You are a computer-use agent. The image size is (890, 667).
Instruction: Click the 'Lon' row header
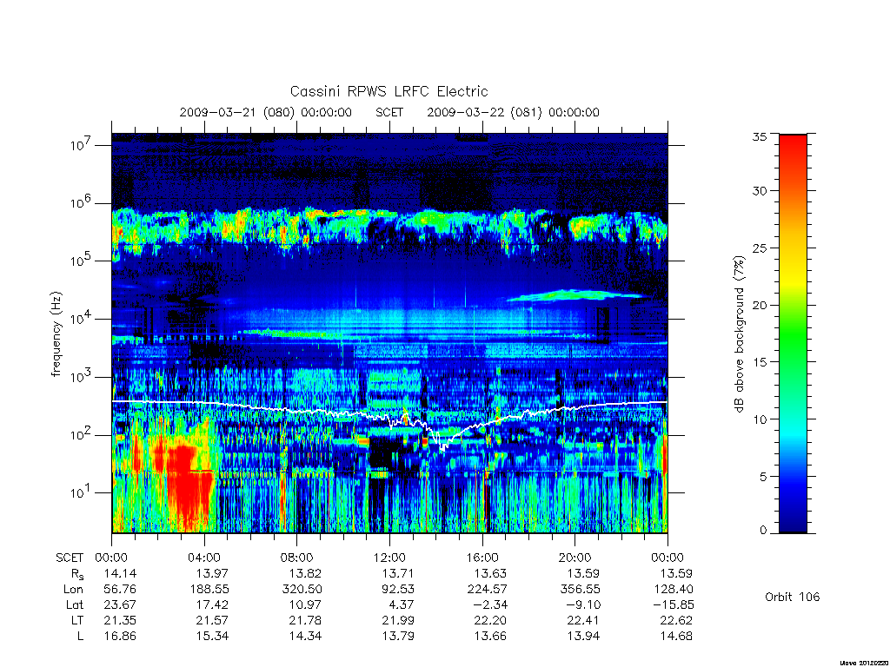point(73,590)
